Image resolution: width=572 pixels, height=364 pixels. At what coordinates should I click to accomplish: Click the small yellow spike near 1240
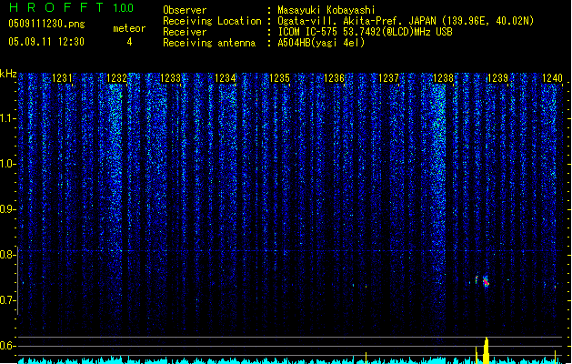[x=556, y=357]
